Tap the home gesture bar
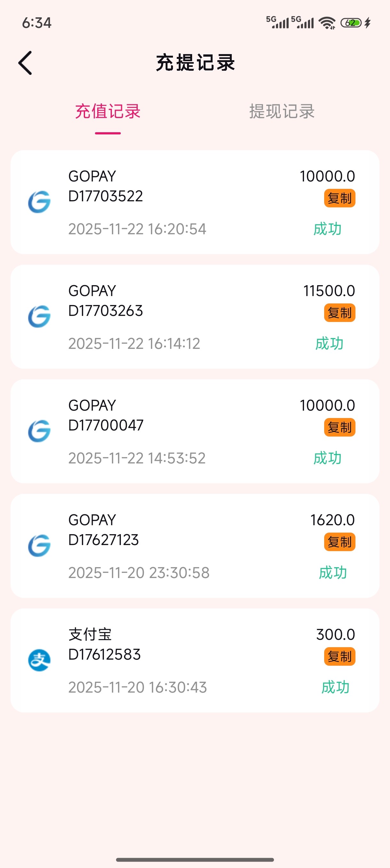Viewport: 390px width, 868px height. [x=195, y=860]
